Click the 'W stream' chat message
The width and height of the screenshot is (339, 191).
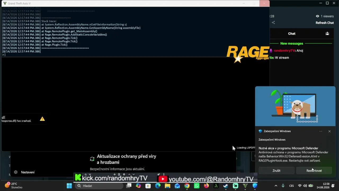pos(282,58)
